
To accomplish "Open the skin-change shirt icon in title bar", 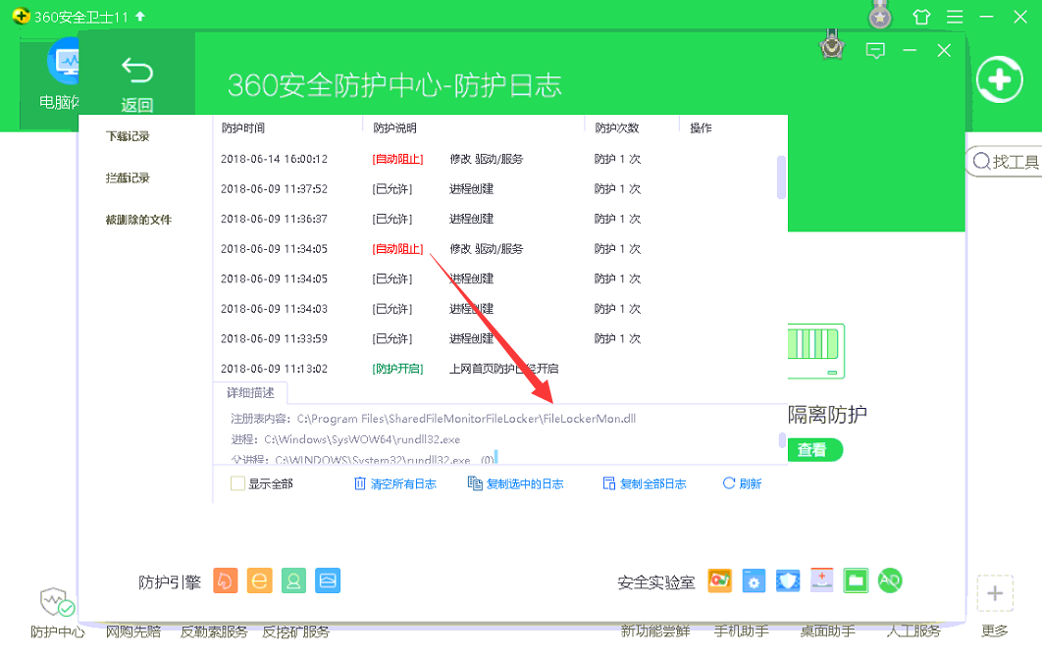I will 920,17.
